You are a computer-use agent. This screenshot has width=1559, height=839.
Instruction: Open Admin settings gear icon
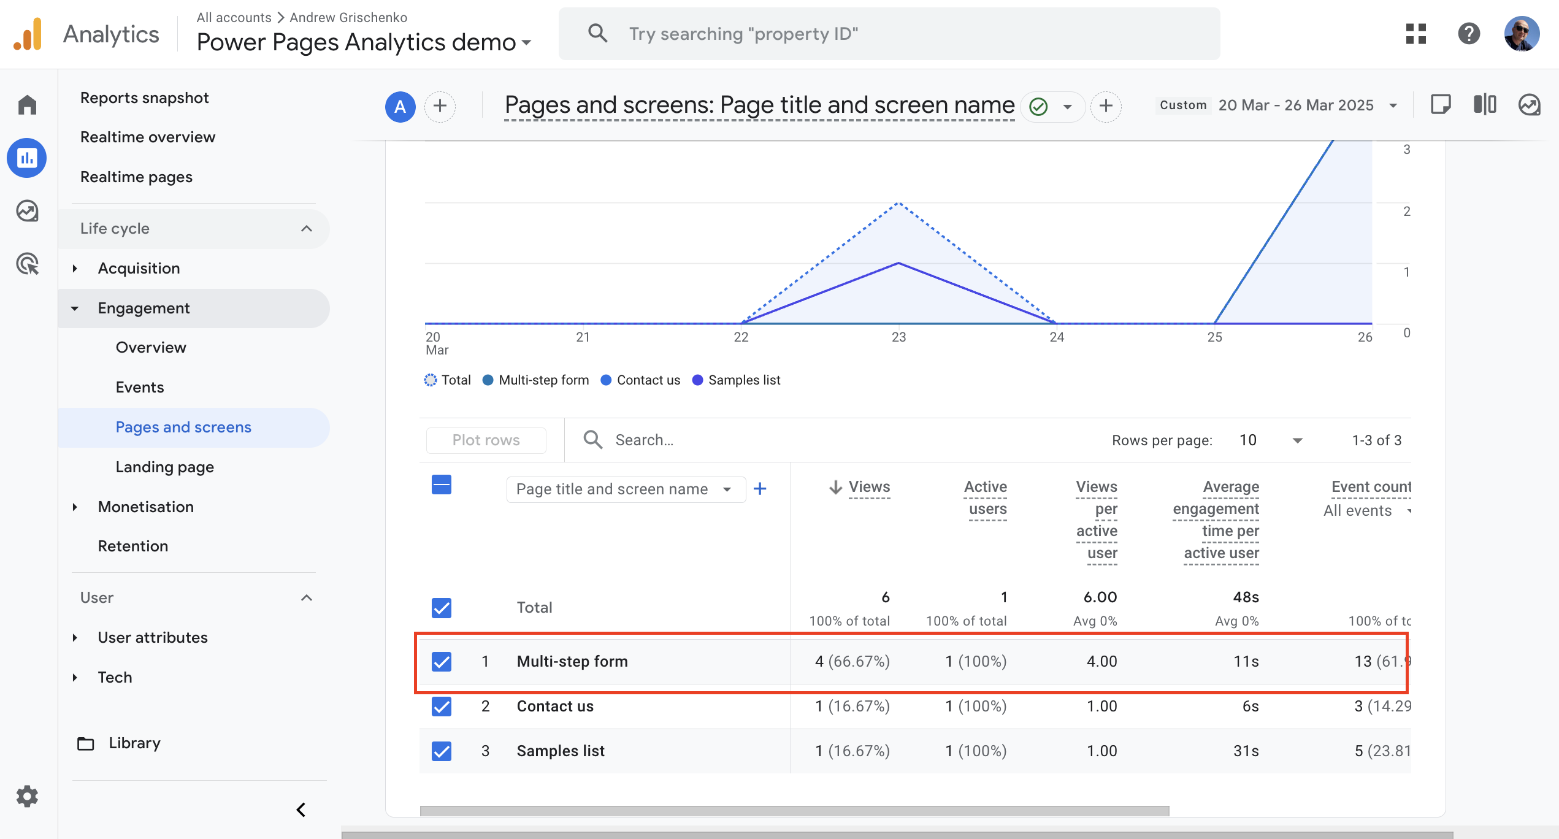27,796
